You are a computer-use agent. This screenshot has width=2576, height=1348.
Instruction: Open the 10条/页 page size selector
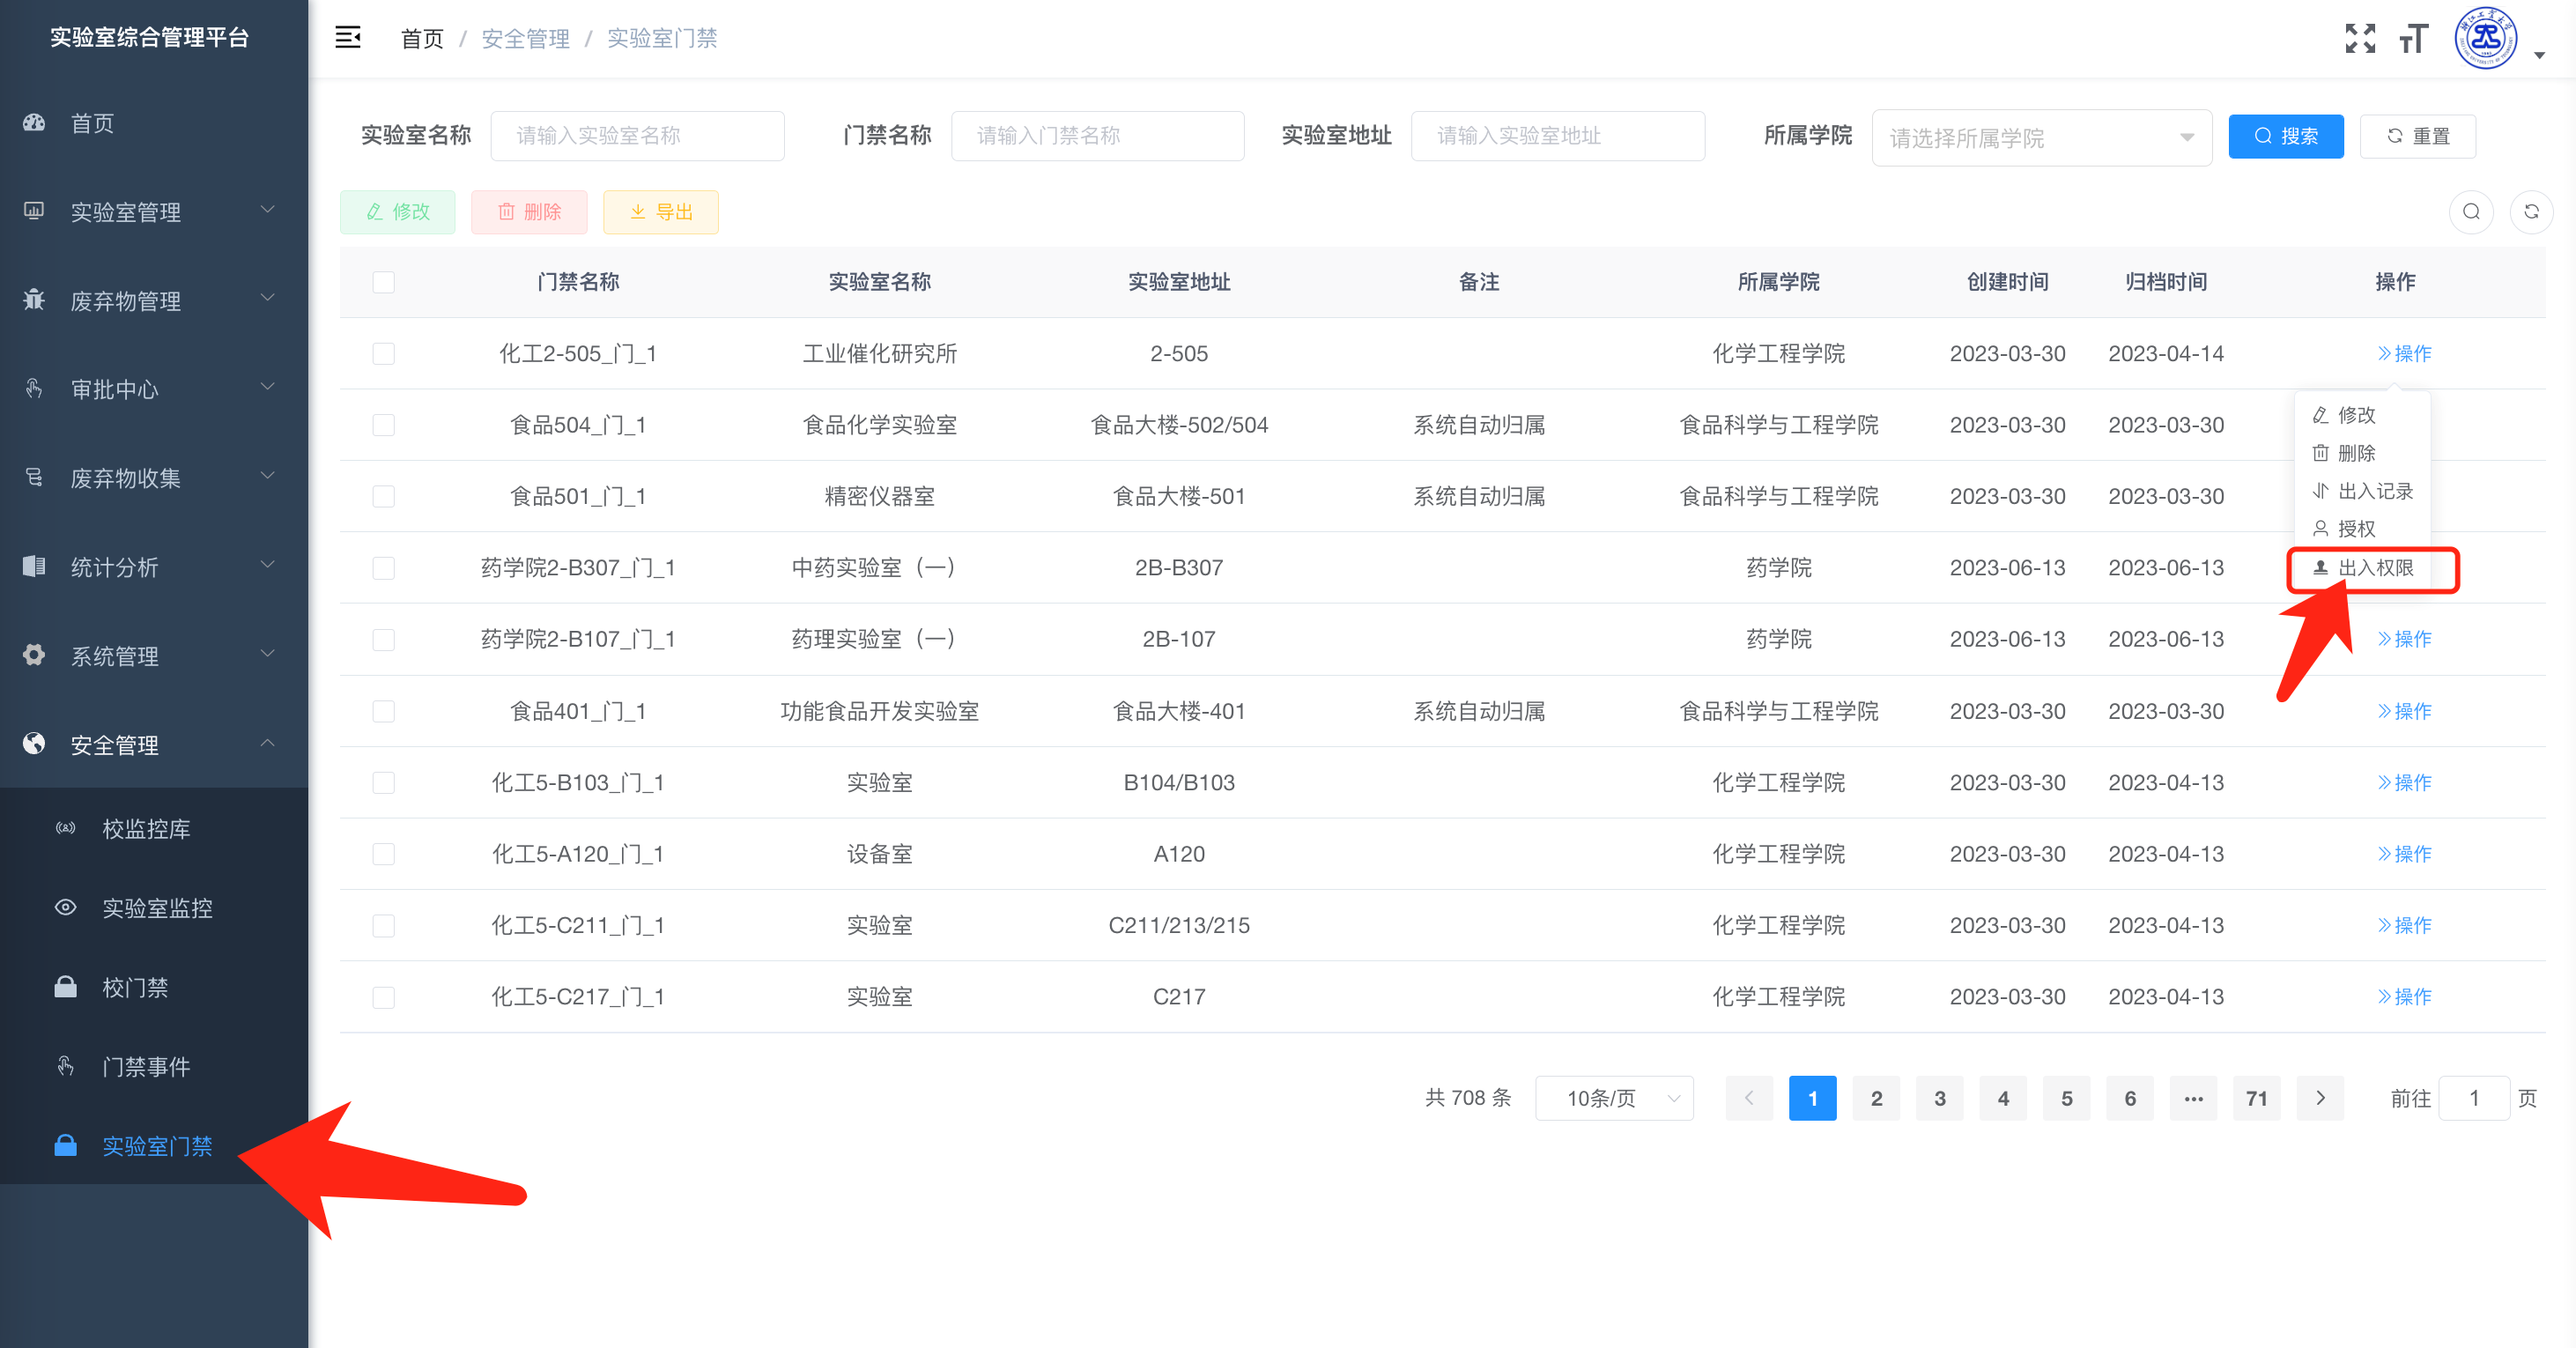point(1614,1098)
